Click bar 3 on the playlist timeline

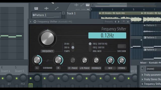click(112, 9)
